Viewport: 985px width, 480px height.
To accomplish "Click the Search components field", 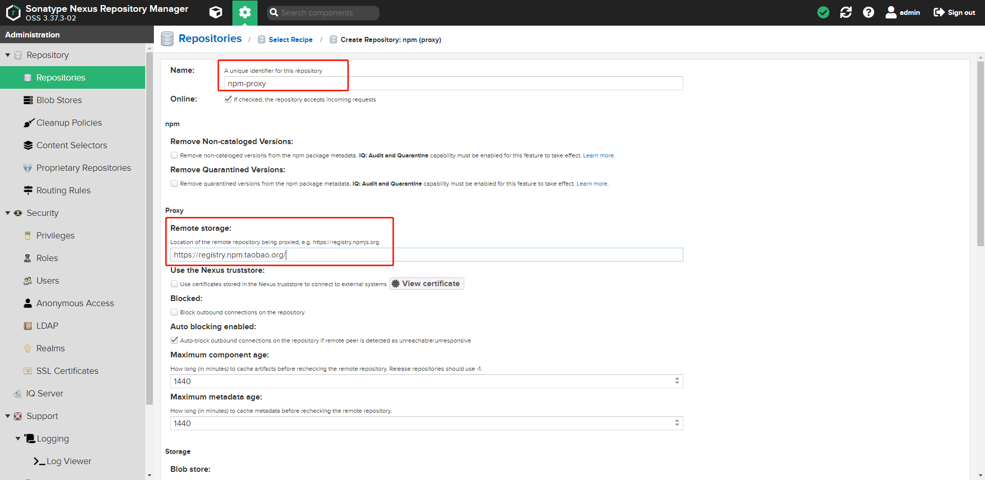I will tap(323, 13).
